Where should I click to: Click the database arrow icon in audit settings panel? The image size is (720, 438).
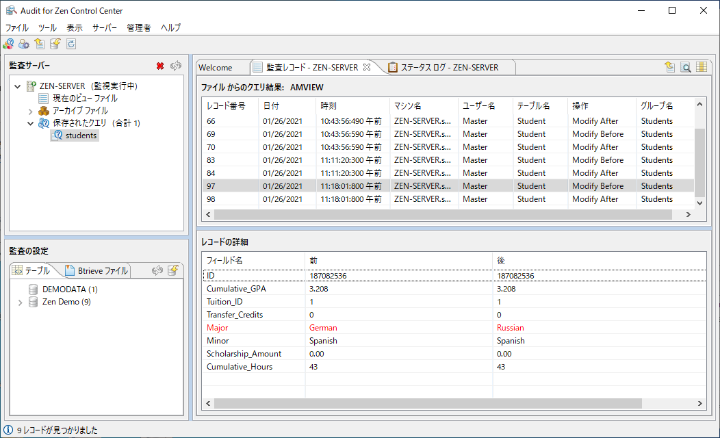(173, 270)
